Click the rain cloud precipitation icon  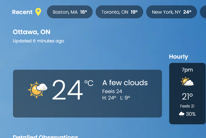click(x=181, y=114)
